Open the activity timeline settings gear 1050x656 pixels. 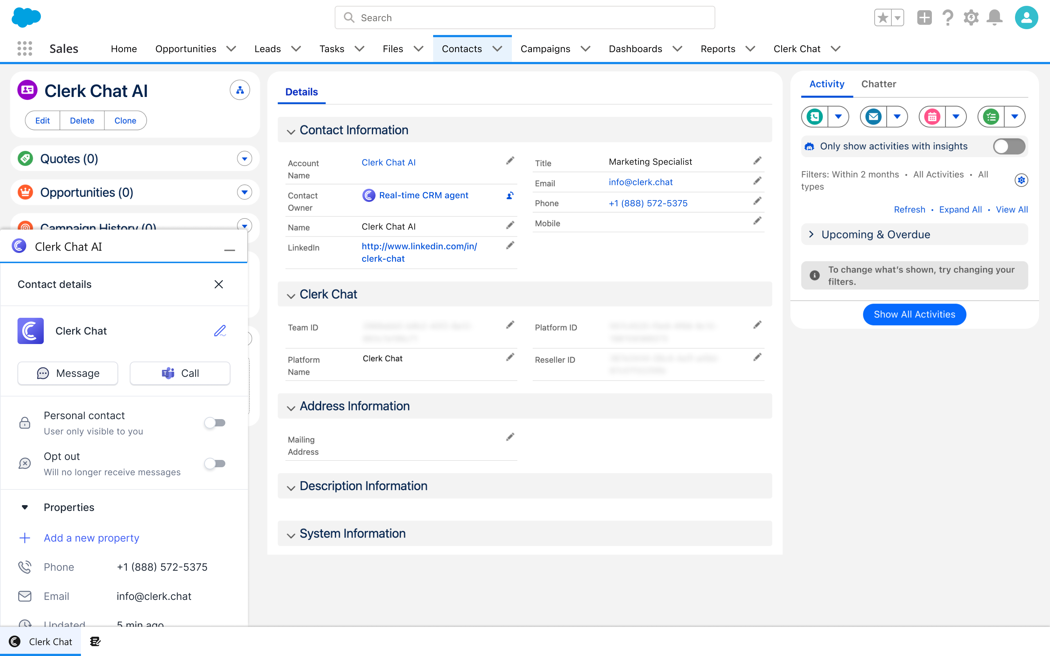pyautogui.click(x=1021, y=180)
